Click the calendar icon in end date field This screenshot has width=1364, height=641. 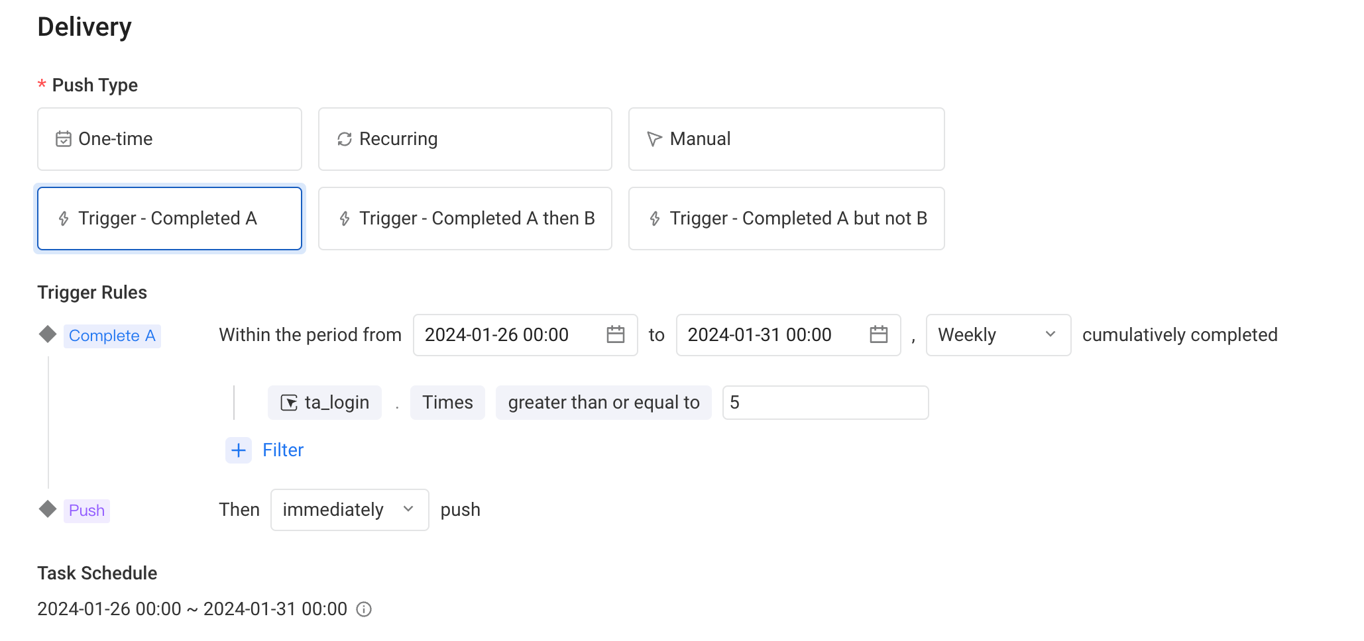879,334
